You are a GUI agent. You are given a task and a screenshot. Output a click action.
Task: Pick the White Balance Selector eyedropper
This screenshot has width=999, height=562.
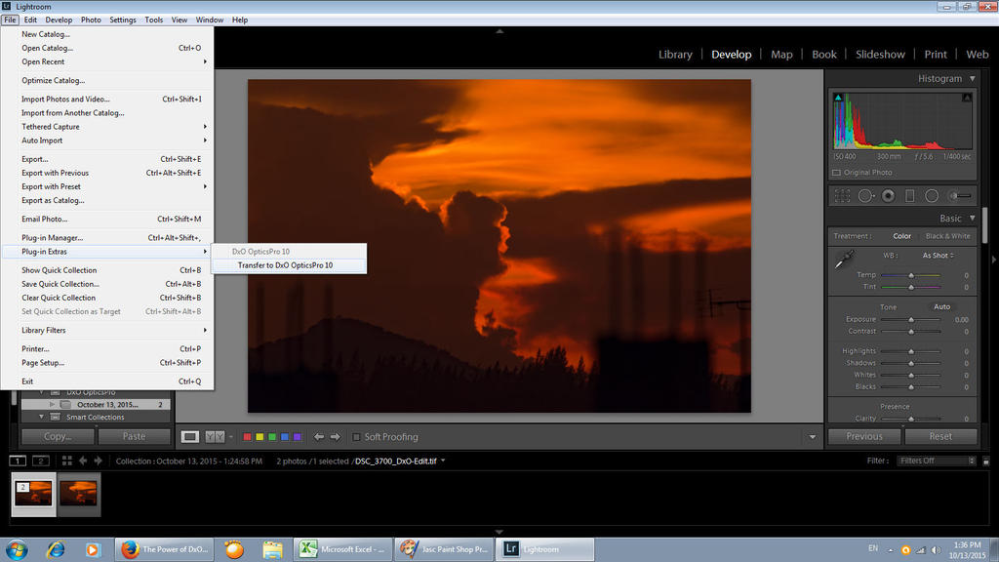pos(845,260)
